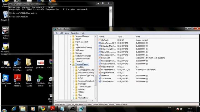Open the File menu in Registry Editor

point(56,33)
